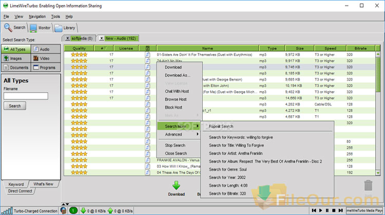
Task: Select Search for Bitrate: 320
Action: 227,193
